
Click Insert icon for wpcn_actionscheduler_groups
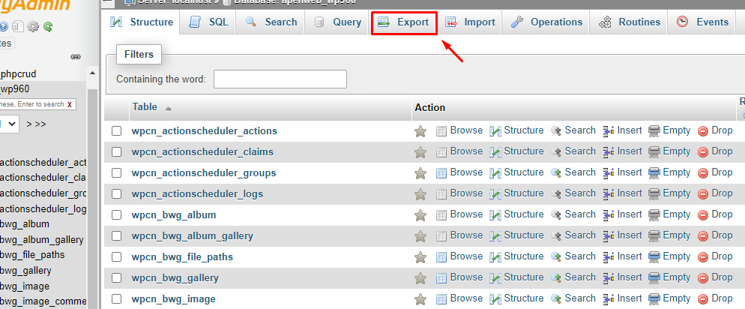[x=609, y=173]
